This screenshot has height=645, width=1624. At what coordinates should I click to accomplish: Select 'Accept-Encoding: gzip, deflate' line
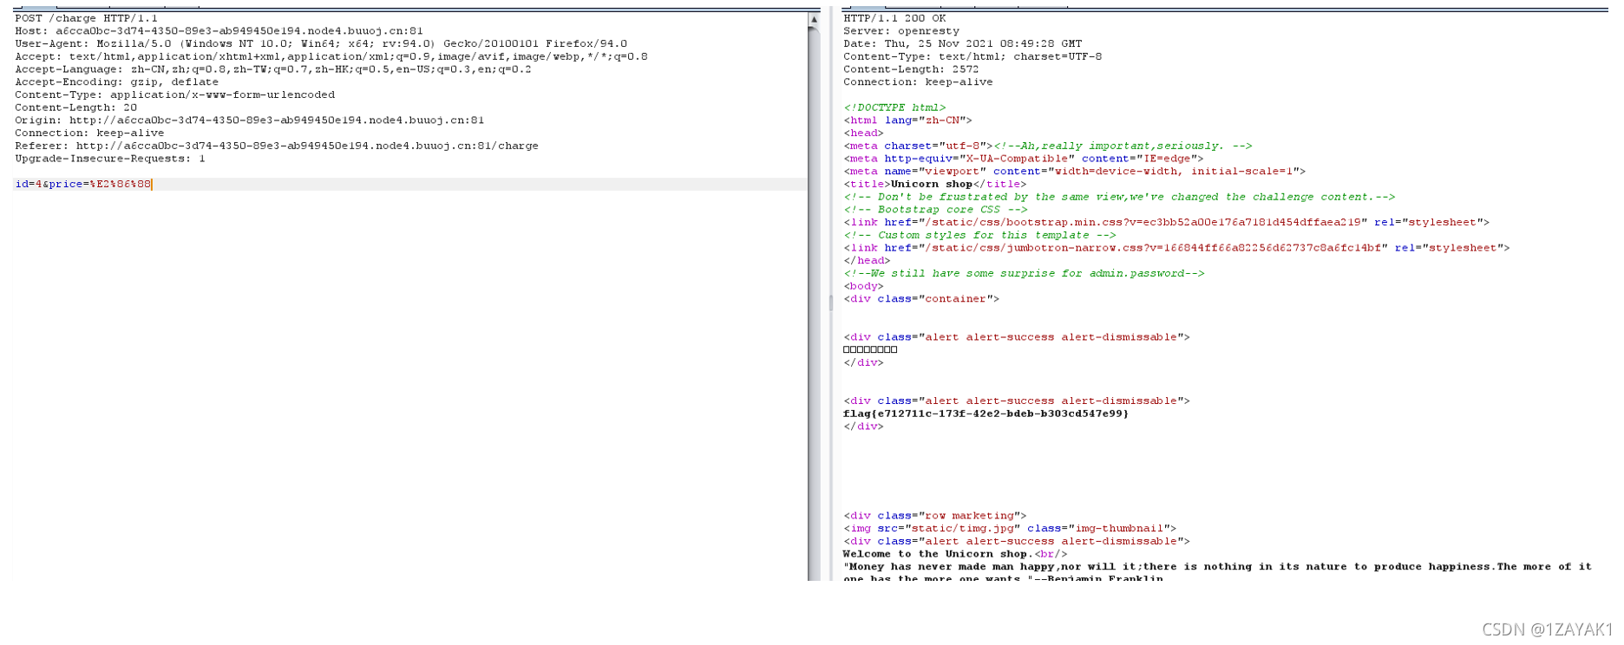[x=116, y=82]
